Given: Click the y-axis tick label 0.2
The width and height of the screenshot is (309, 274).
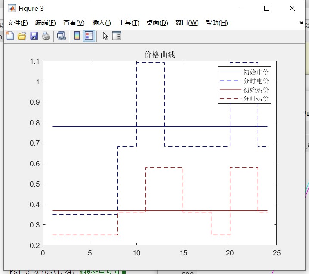Looking at the screenshot, I should tap(35, 246).
